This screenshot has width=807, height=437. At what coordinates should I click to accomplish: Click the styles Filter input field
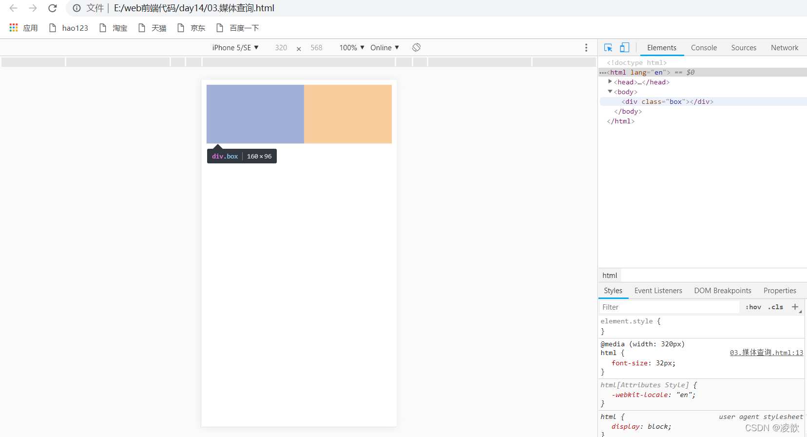pyautogui.click(x=669, y=307)
